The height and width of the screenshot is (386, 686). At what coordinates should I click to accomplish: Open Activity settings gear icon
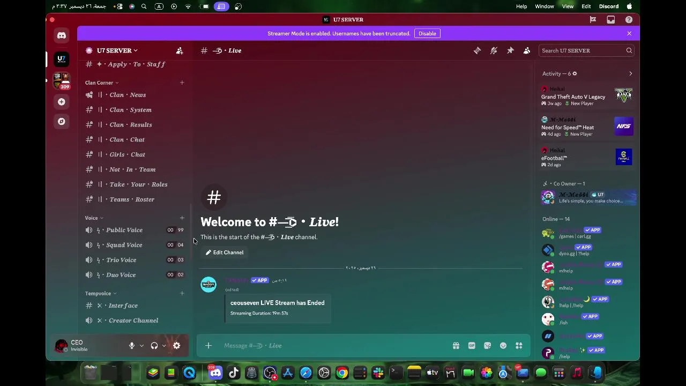click(x=575, y=73)
